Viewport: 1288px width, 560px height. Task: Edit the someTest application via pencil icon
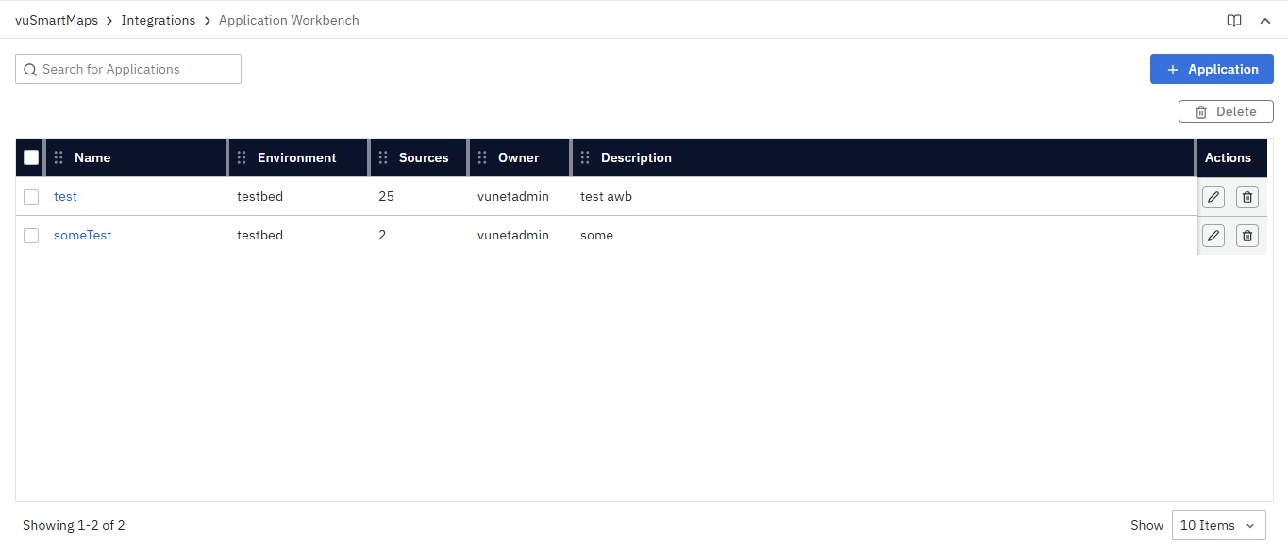click(1213, 236)
